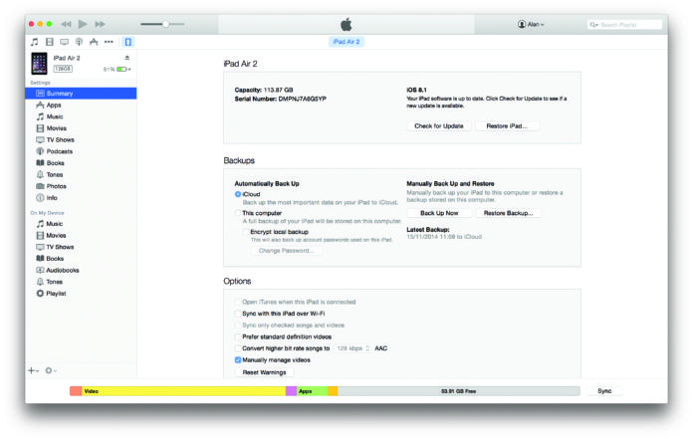Show more libraries with the ellipsis icon
The height and width of the screenshot is (439, 693).
coord(109,42)
